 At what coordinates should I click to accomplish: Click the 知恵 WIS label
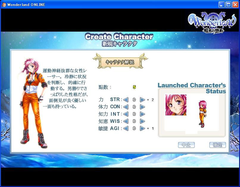point(110,121)
